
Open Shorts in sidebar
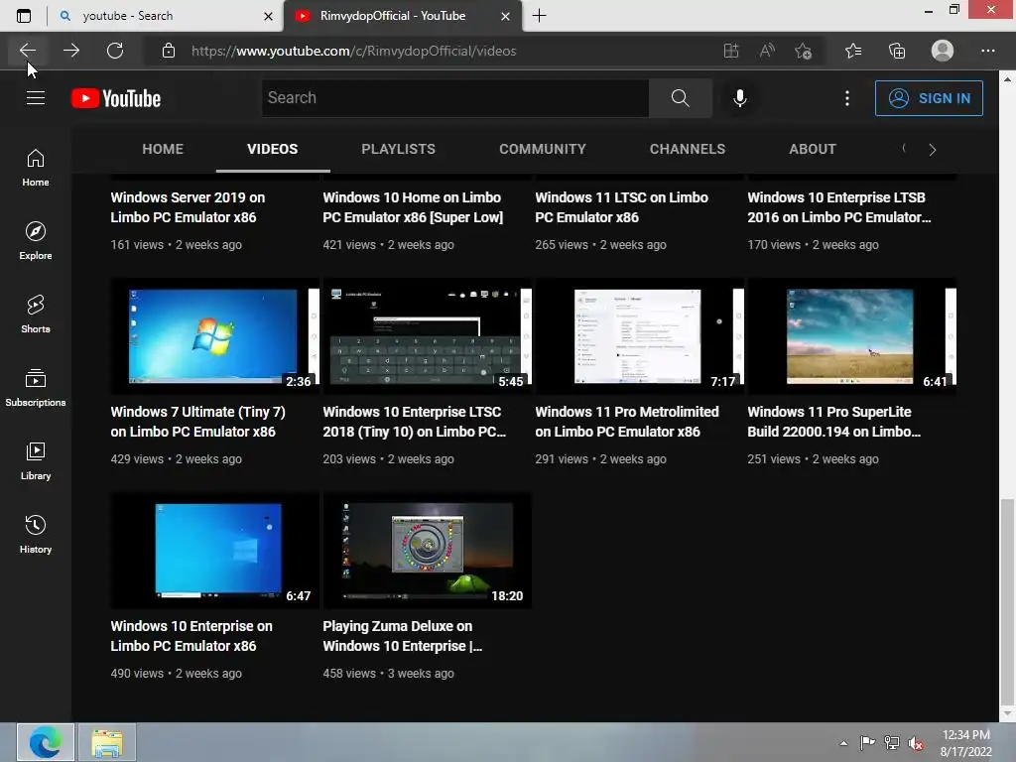pyautogui.click(x=36, y=315)
